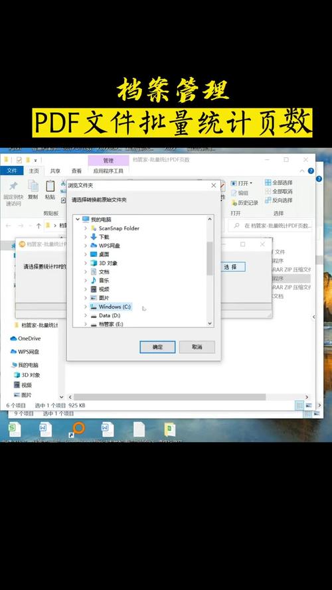This screenshot has width=332, height=590.
Task: Click the 管理 contextual tab header
Action: [x=108, y=161]
